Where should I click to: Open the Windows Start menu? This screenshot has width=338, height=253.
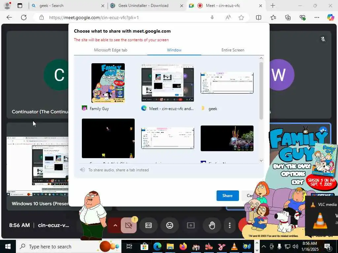pos(8,246)
